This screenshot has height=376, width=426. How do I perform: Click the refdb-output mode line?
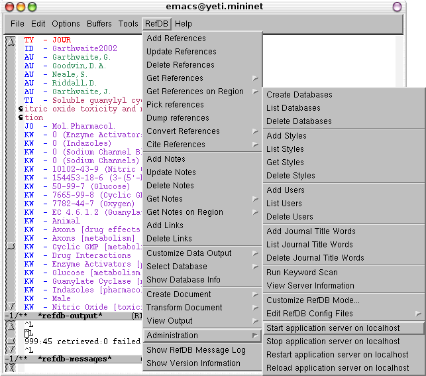tap(72, 316)
